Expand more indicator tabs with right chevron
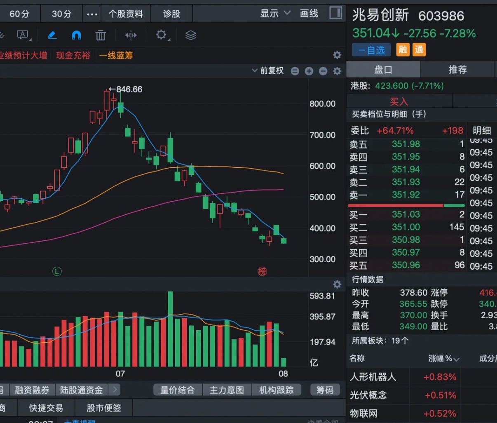Image resolution: width=497 pixels, height=423 pixels. point(115,389)
